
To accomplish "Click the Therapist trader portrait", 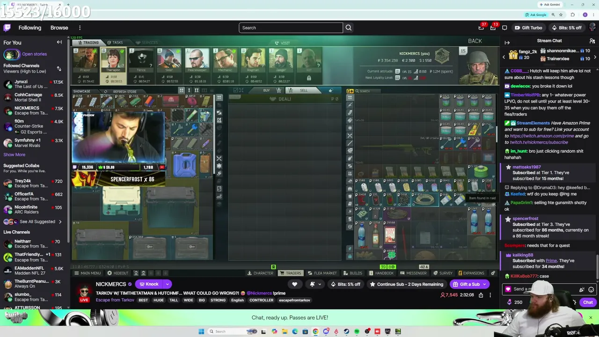I will [x=113, y=60].
